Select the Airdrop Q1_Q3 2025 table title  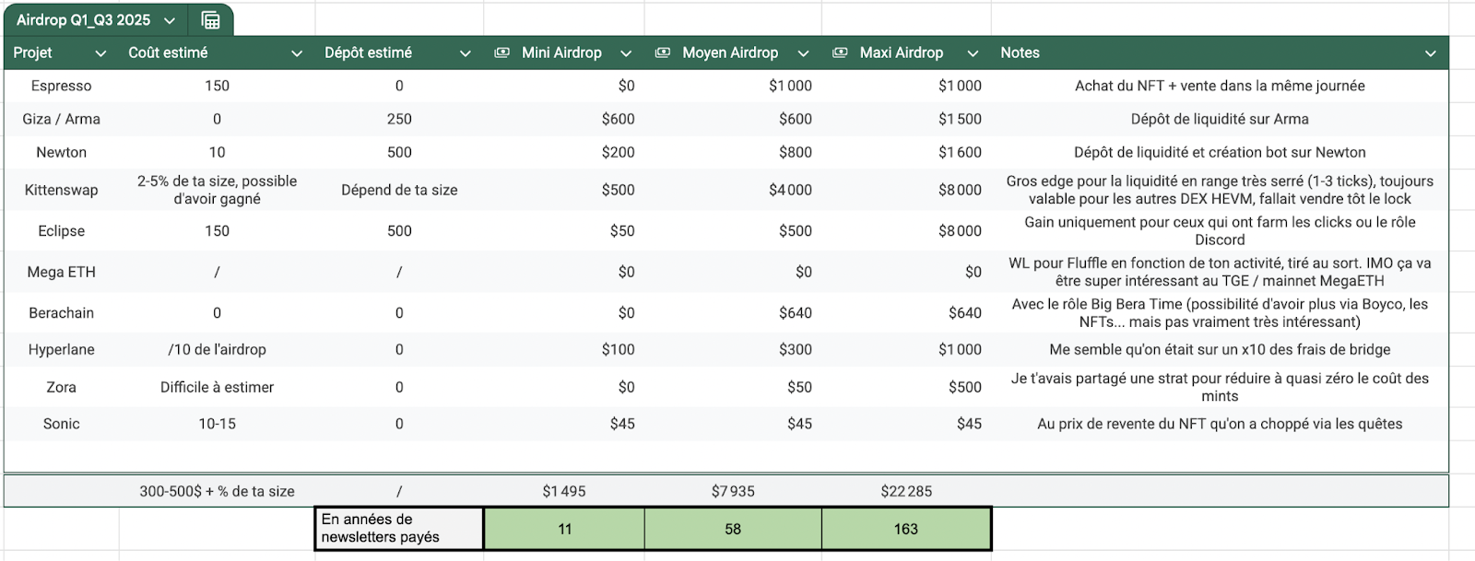tap(83, 19)
